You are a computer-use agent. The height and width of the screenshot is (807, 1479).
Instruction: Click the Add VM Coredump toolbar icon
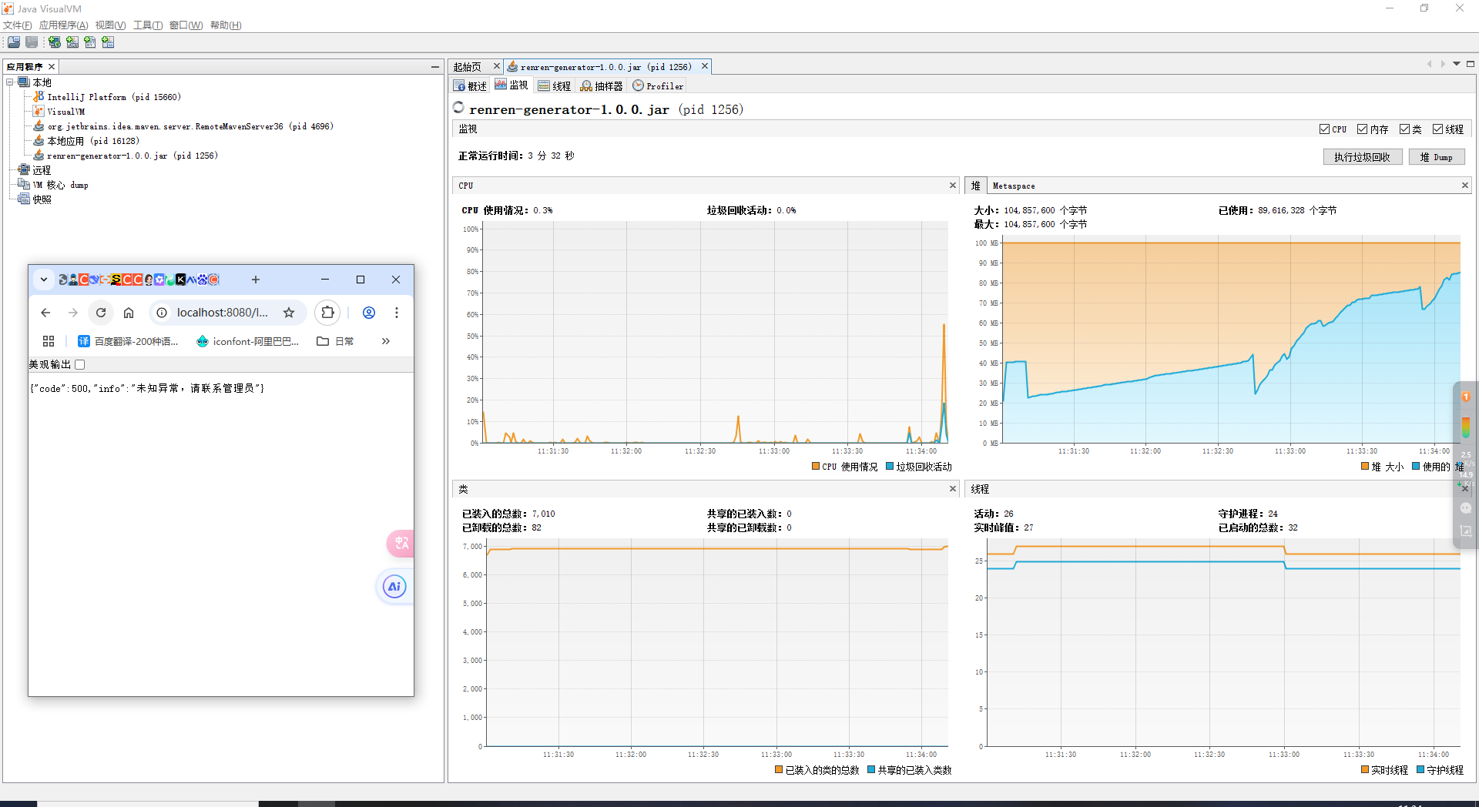tap(90, 42)
